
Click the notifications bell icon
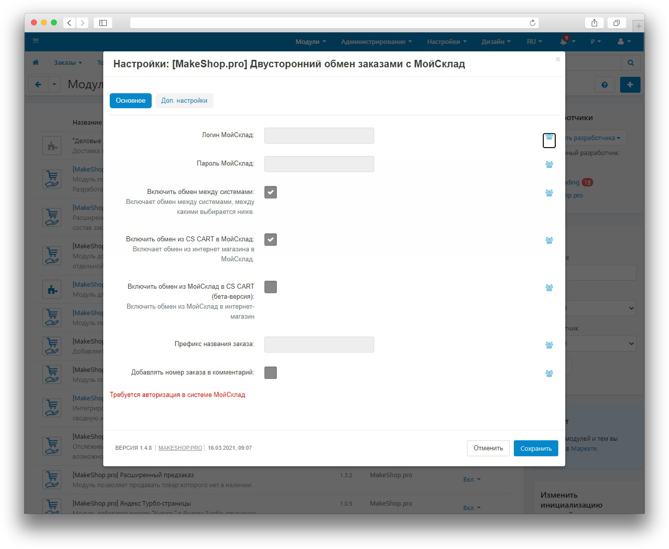[x=564, y=41]
